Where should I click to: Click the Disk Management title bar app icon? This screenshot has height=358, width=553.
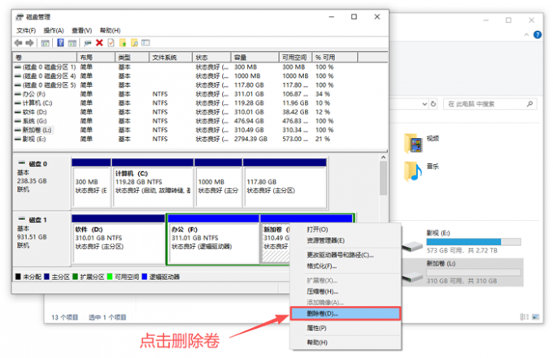pos(20,17)
